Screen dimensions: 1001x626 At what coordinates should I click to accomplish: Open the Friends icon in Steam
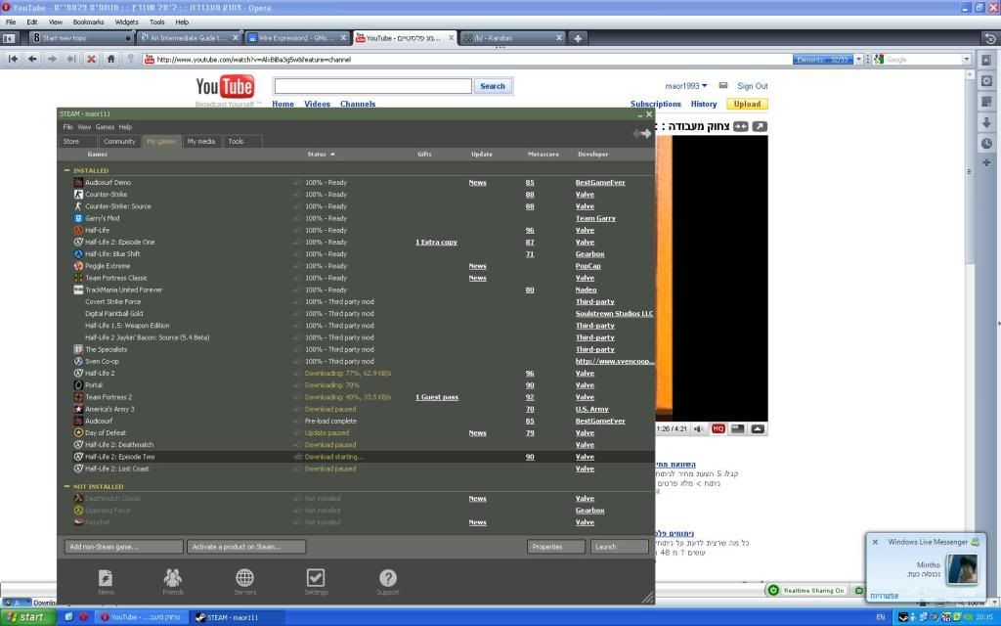(172, 578)
